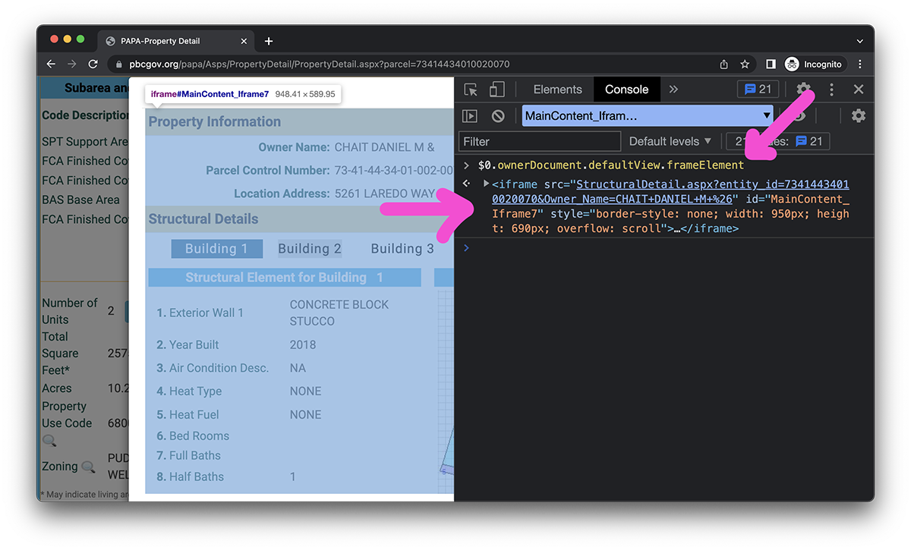Image resolution: width=911 pixels, height=550 pixels.
Task: Open a new tab with the plus icon
Action: coord(269,41)
